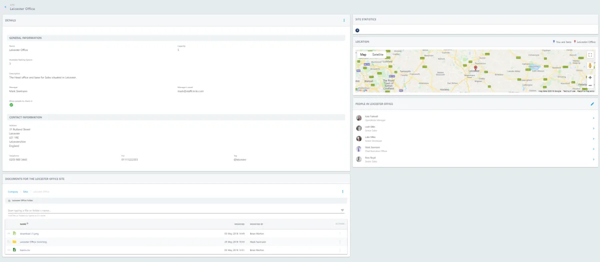This screenshot has width=600, height=262.
Task: Click the telephone number 0203 900 3443
Action: click(18, 159)
